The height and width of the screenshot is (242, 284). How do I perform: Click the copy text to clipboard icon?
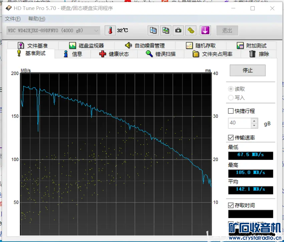[x=153, y=30]
